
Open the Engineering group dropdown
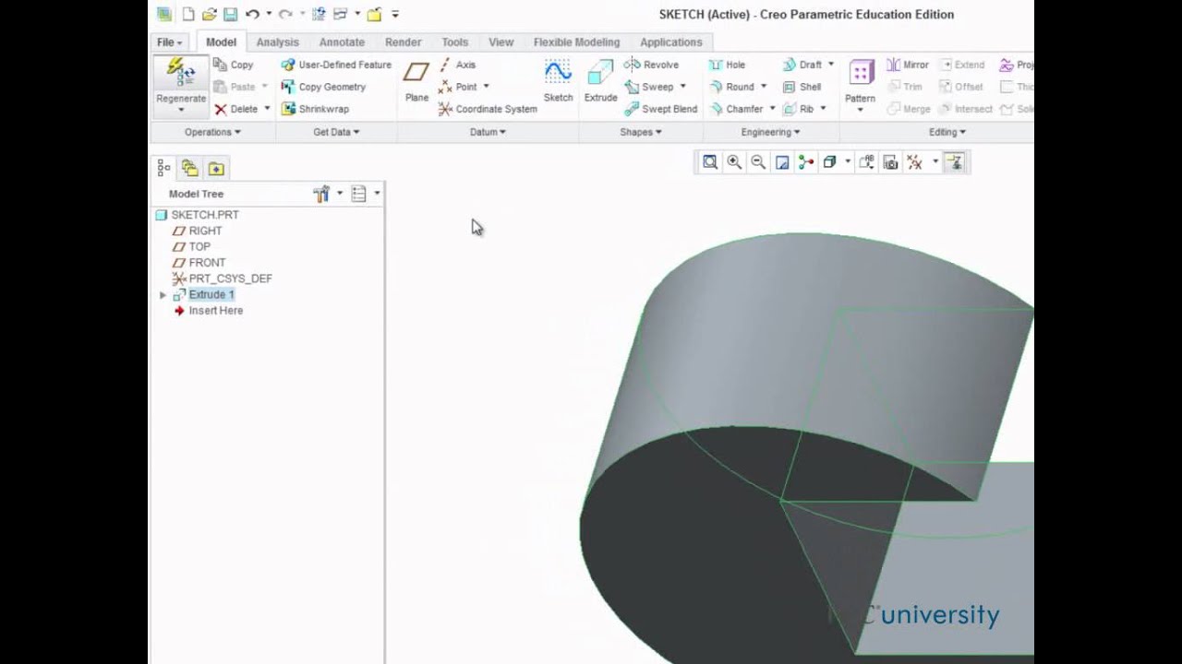(770, 132)
